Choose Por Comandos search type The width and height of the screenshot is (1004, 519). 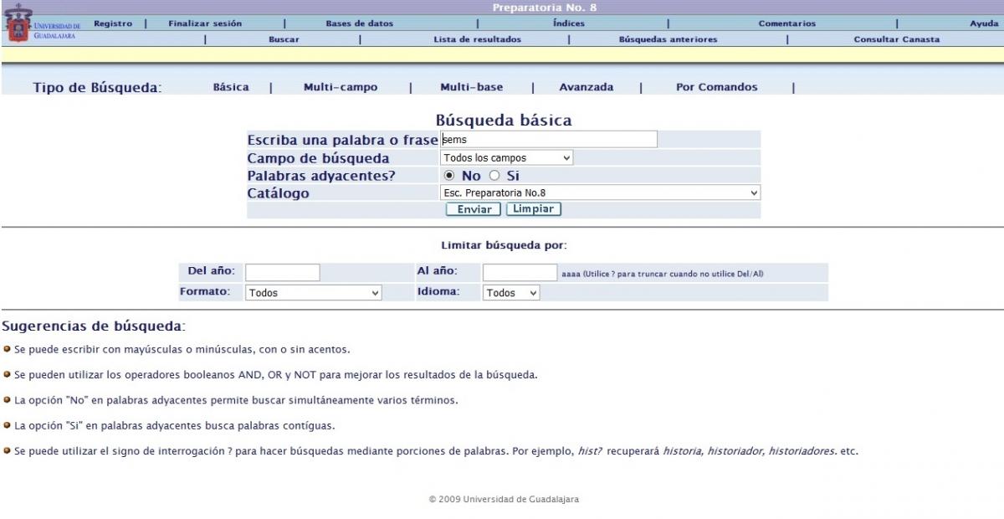pos(717,87)
